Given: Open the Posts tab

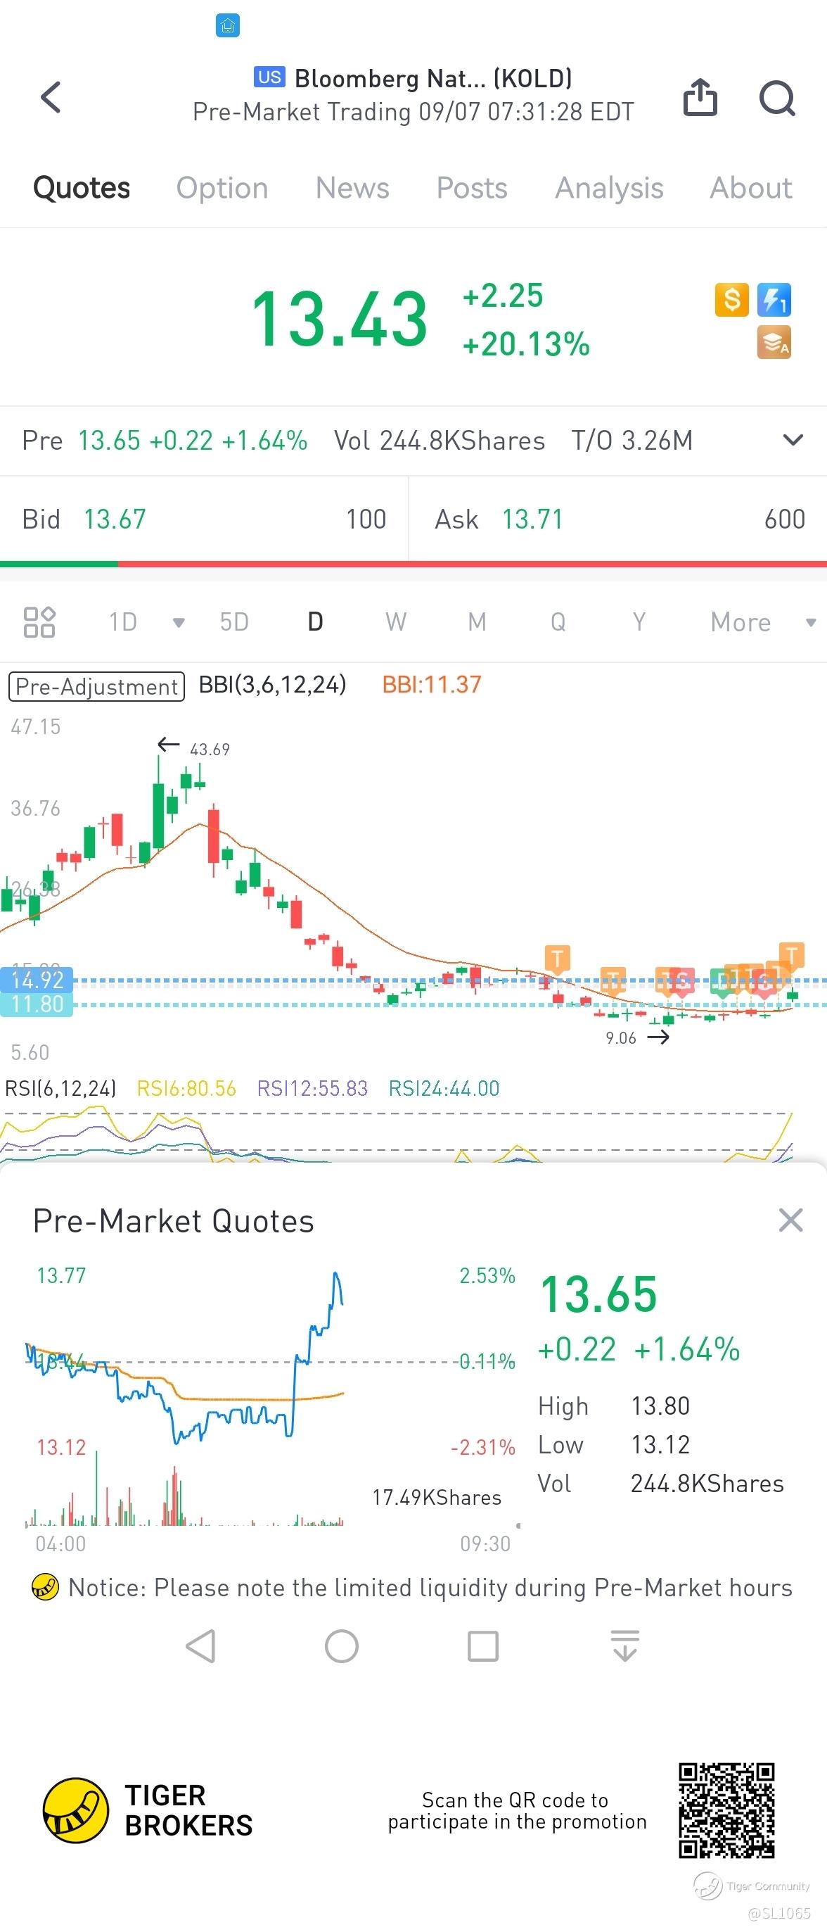Looking at the screenshot, I should point(472,187).
